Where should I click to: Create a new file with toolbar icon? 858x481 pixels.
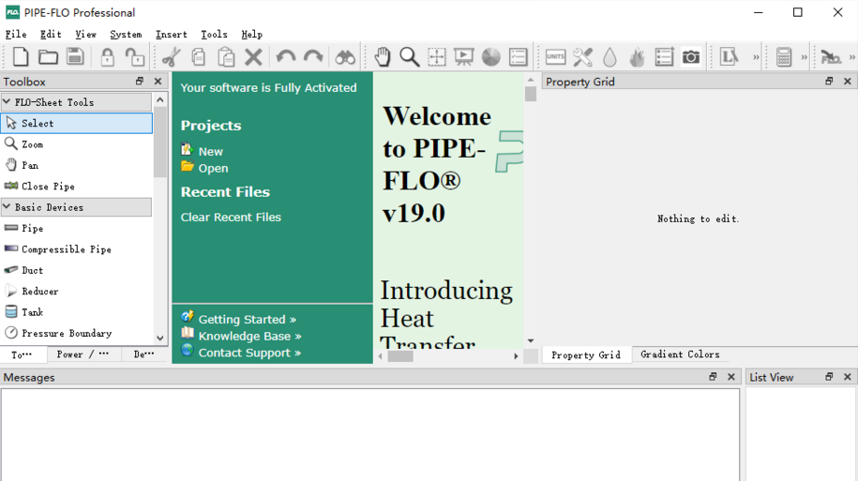[21, 56]
